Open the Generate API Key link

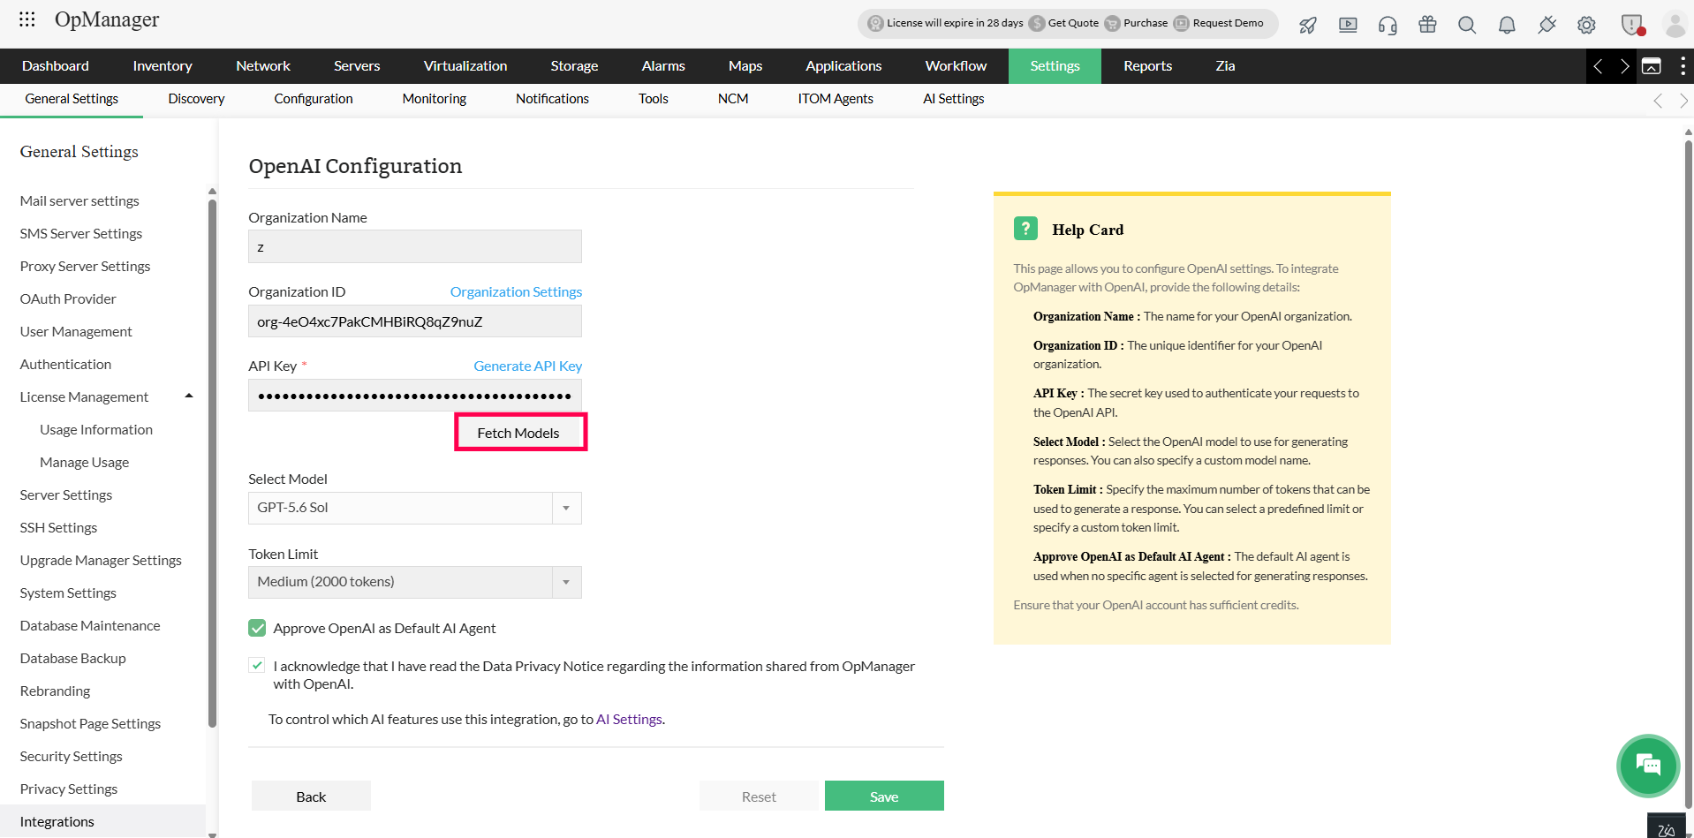pos(527,366)
